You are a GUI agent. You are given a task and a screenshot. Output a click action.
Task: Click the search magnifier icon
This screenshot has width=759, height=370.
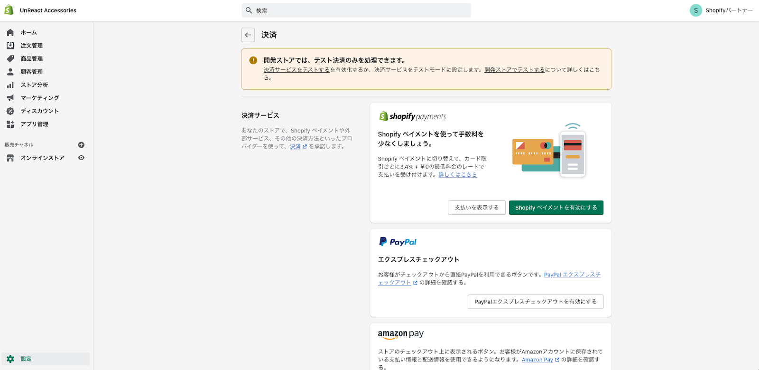point(249,10)
